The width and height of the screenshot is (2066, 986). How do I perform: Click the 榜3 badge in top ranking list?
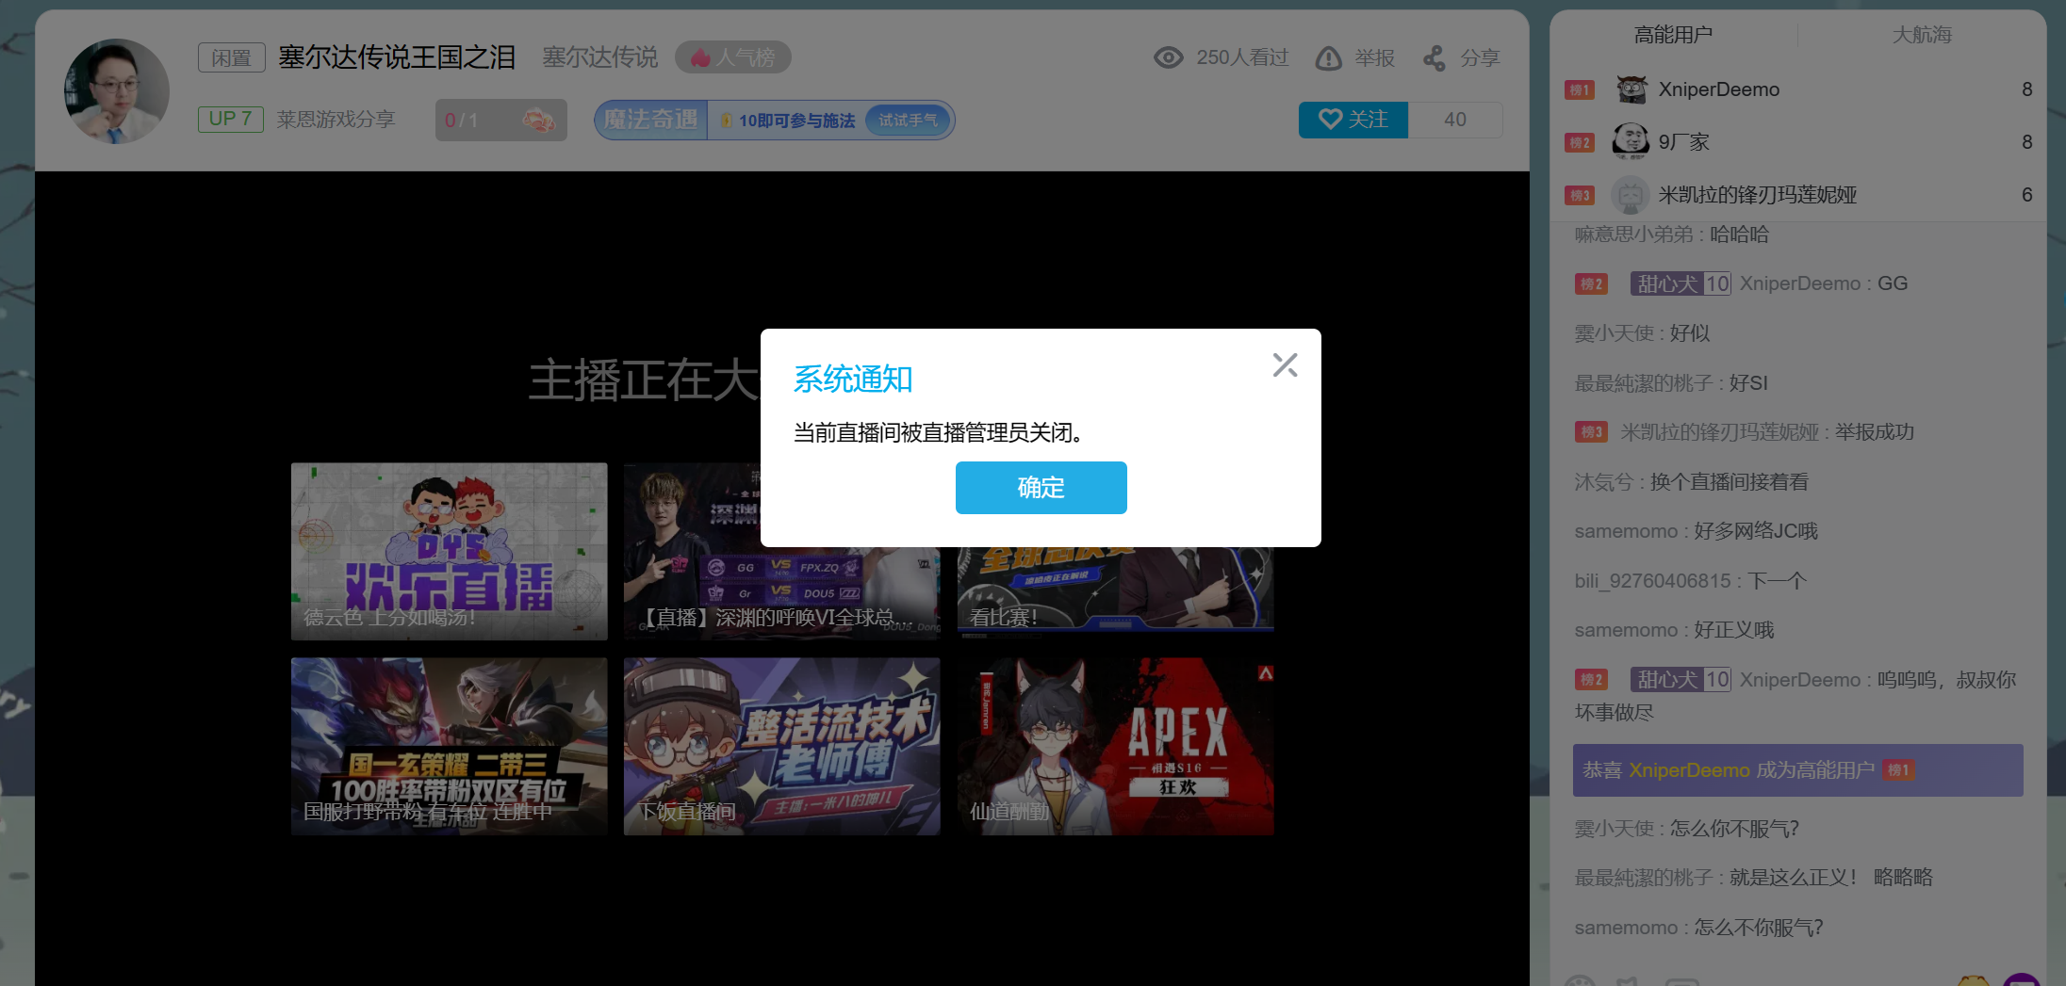[x=1580, y=195]
